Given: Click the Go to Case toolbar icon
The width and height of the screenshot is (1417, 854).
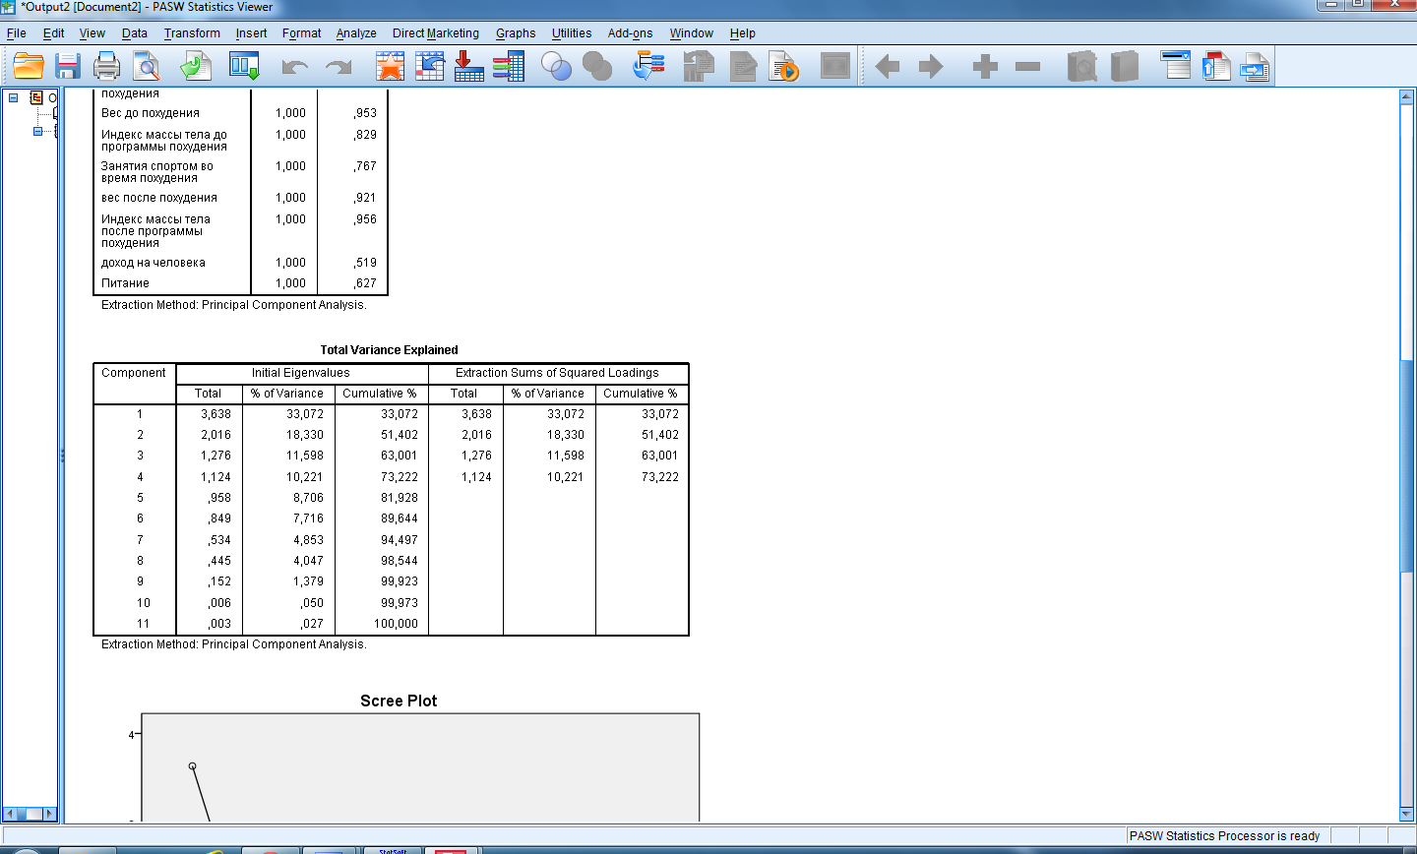Looking at the screenshot, I should click(430, 67).
